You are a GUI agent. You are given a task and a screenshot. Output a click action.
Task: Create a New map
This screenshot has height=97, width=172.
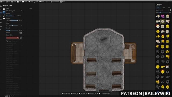pos(8,2)
